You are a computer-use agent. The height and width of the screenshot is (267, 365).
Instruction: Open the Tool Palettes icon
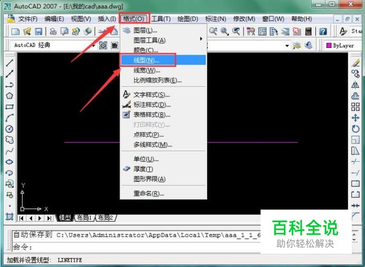[274, 32]
